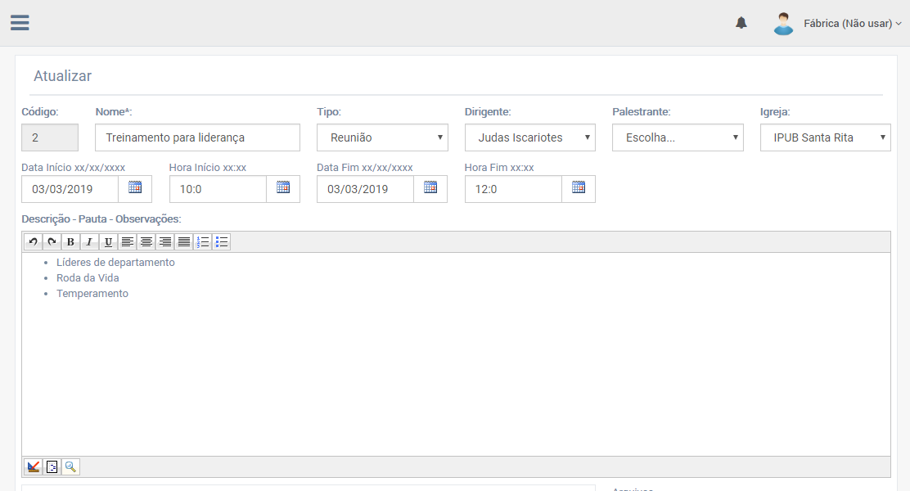The width and height of the screenshot is (910, 491).
Task: Undo the last edit in the editor
Action: coord(33,241)
